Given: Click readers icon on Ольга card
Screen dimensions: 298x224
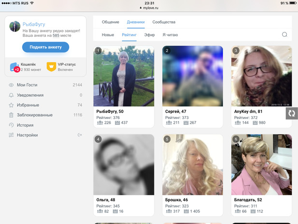Looking at the screenshot, I should pyautogui.click(x=100, y=211).
